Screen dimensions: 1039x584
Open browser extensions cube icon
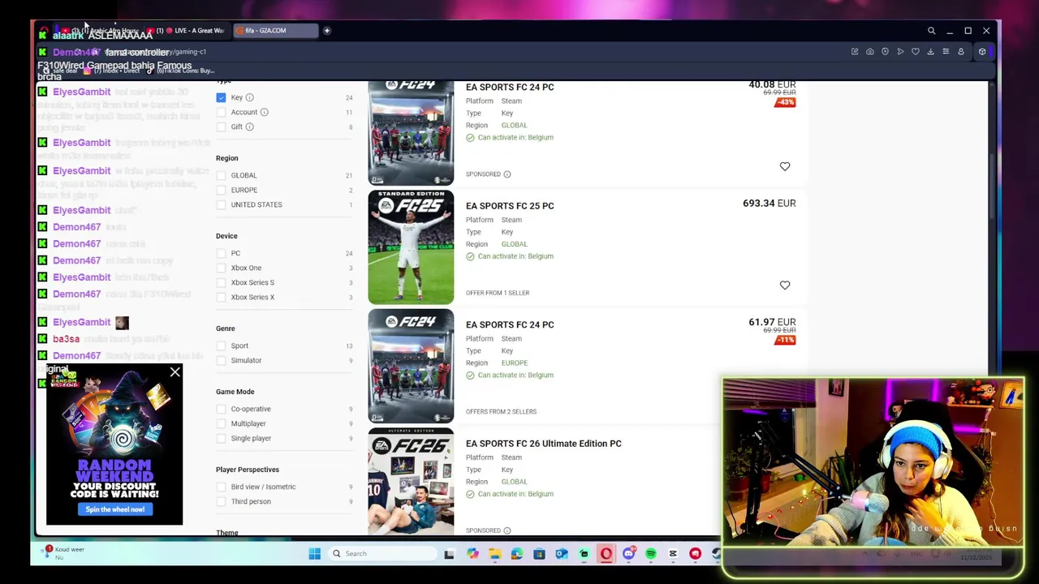982,52
